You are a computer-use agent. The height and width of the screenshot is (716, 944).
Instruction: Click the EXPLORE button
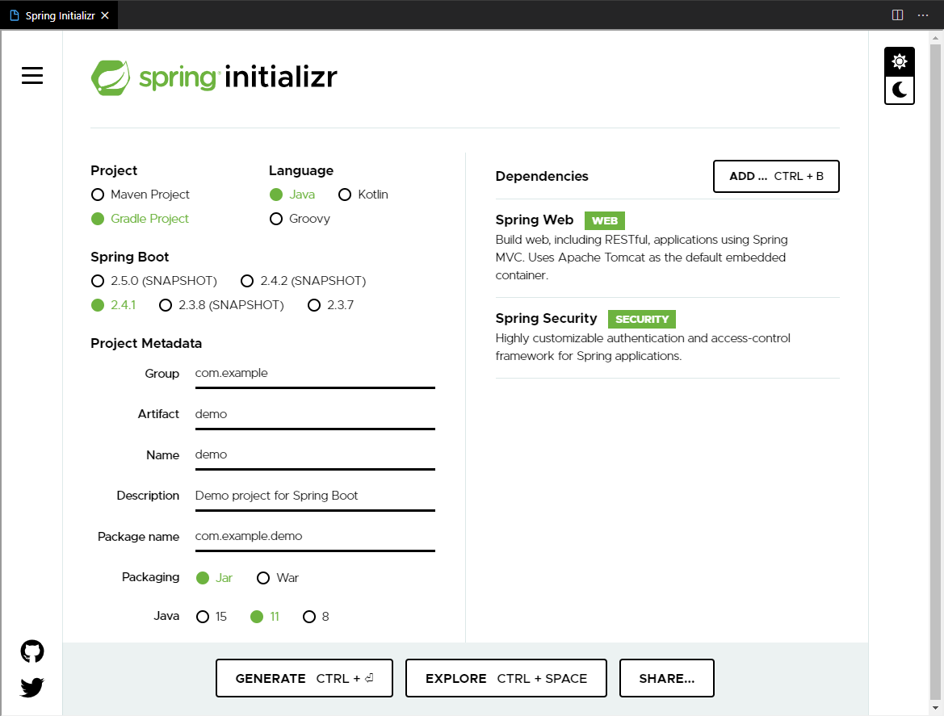click(506, 678)
